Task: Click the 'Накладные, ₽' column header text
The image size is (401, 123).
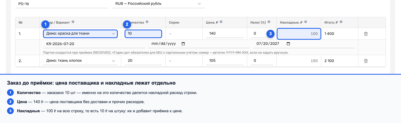Action: tap(291, 23)
